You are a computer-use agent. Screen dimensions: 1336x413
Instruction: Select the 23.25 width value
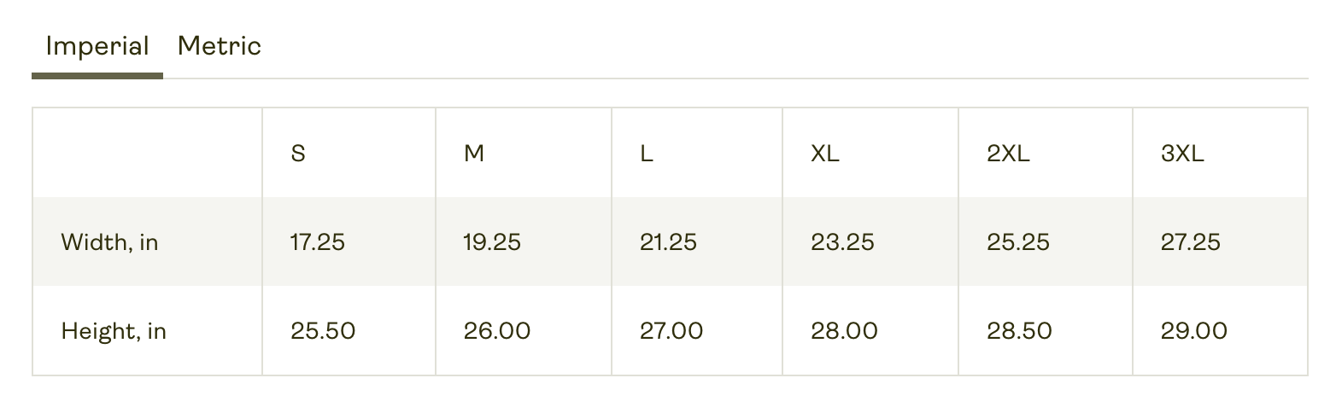842,242
